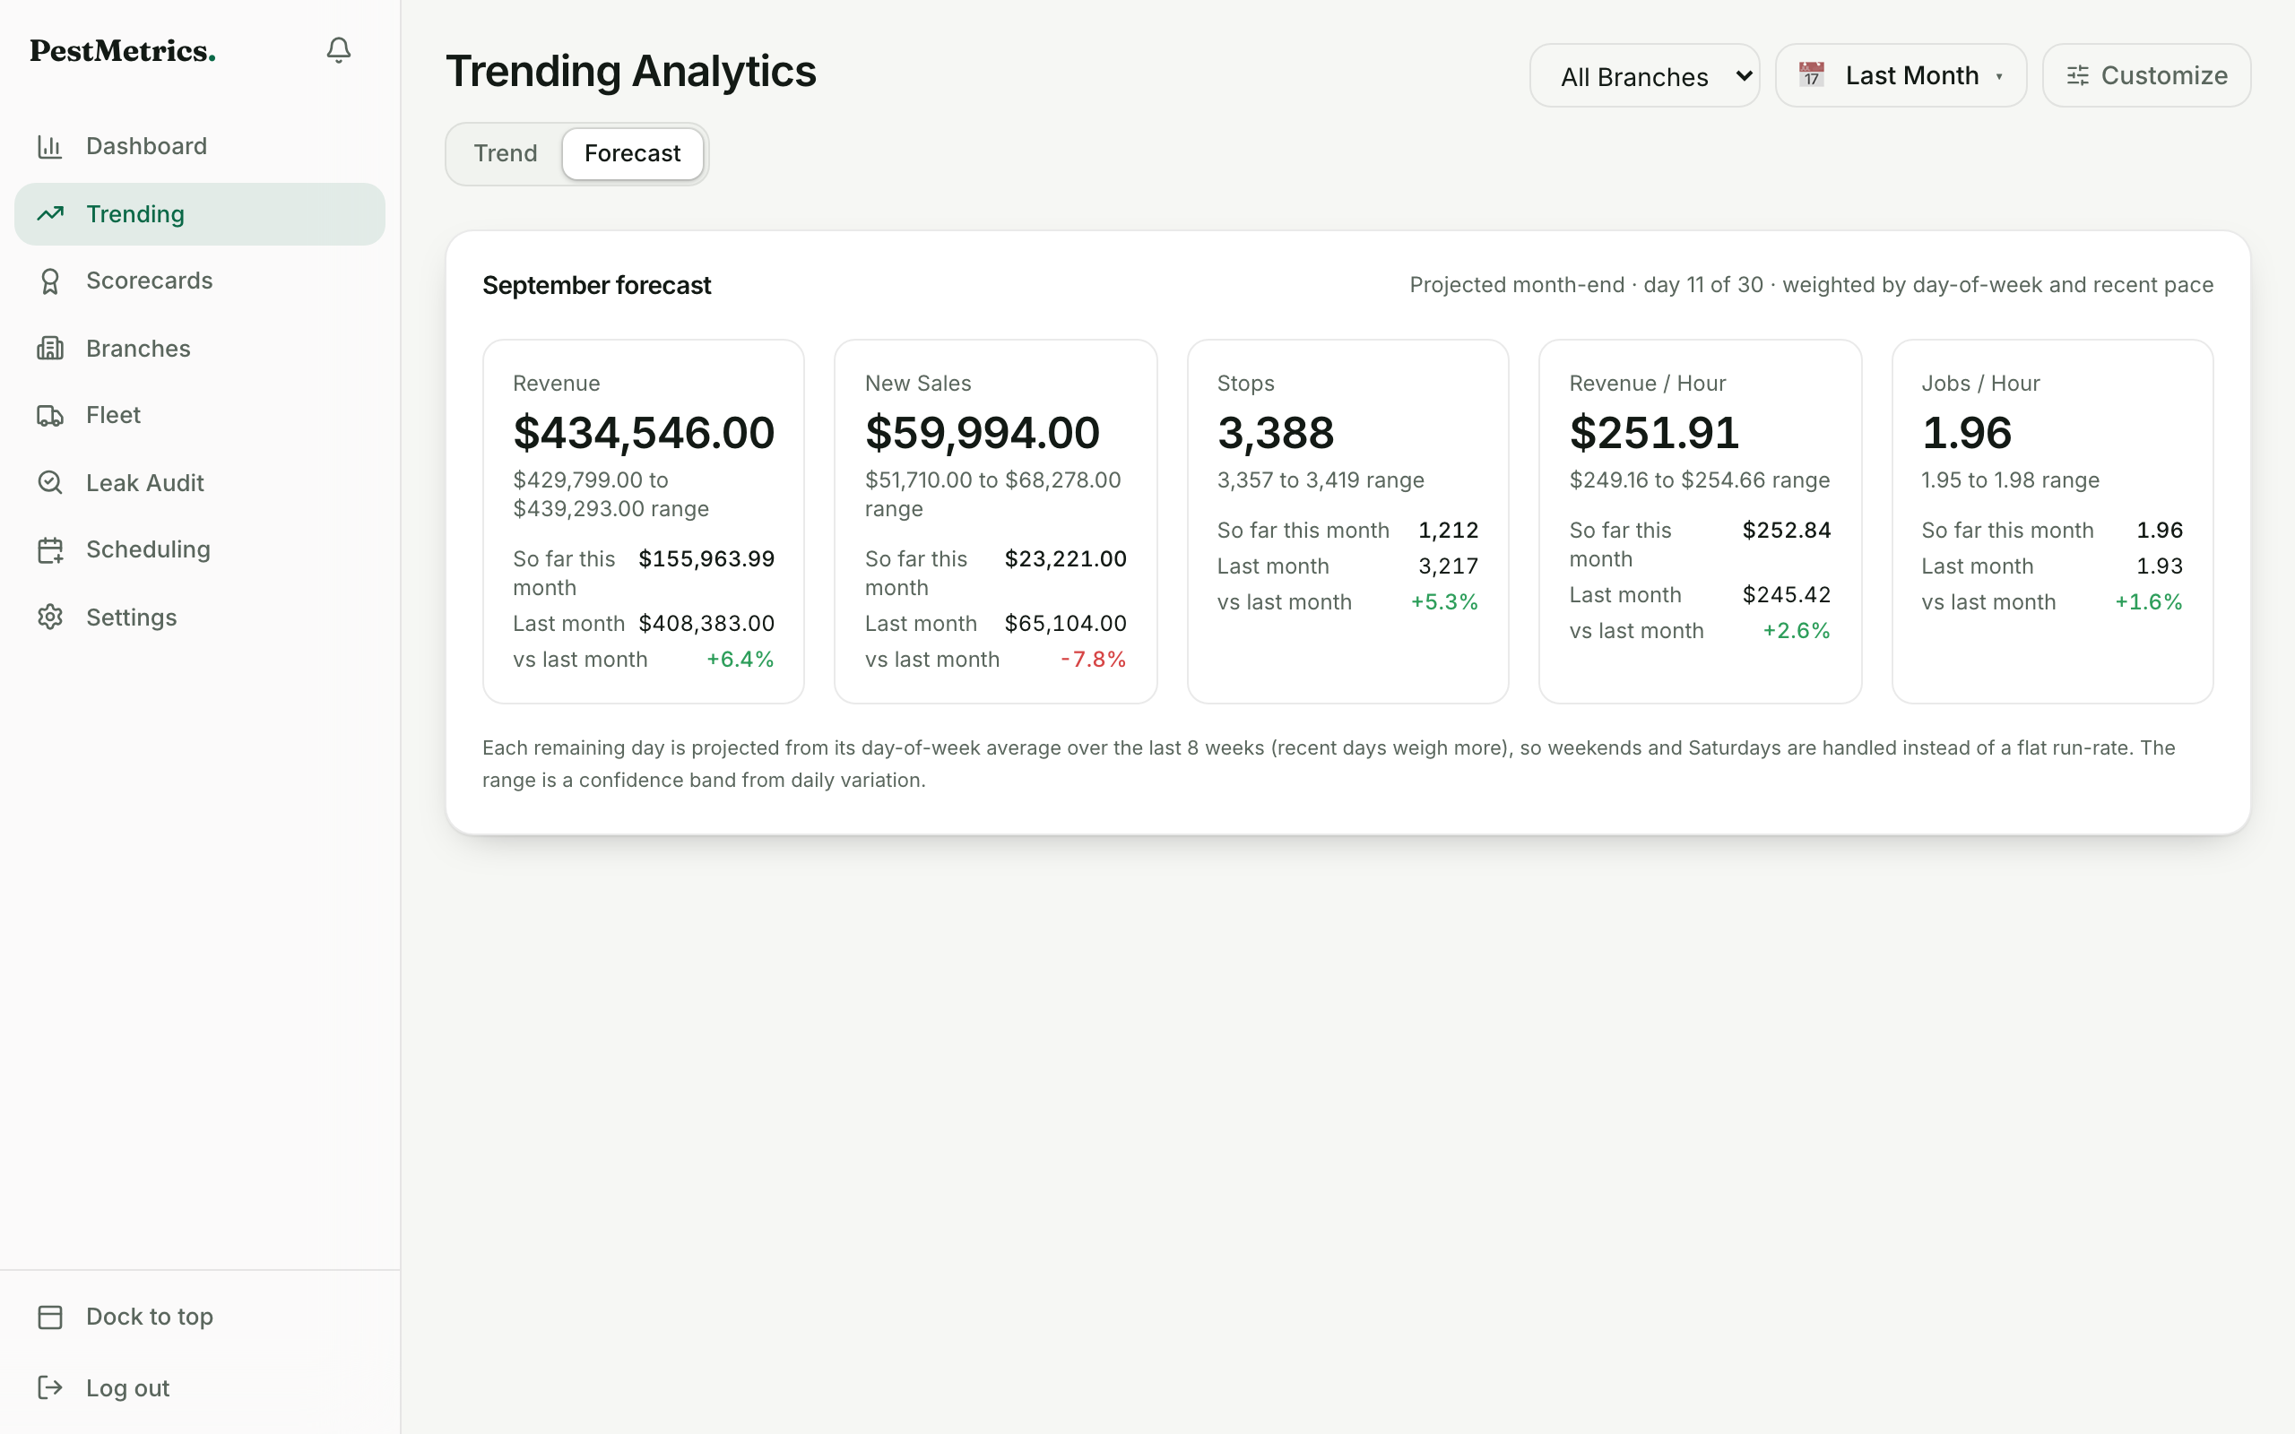This screenshot has width=2295, height=1434.
Task: Click new sales so far $23,221.00
Action: tap(1066, 558)
